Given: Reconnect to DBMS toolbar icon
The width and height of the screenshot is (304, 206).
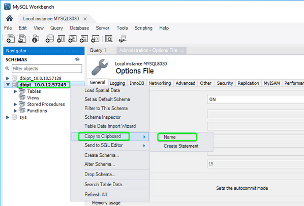Looking at the screenshot, I should (123, 39).
